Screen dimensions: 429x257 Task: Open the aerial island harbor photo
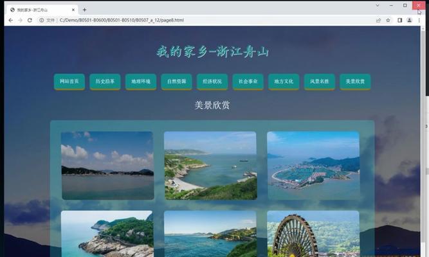(313, 165)
